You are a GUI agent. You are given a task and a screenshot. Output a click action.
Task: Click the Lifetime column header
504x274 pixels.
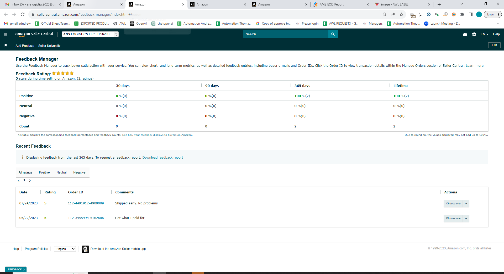coord(401,86)
